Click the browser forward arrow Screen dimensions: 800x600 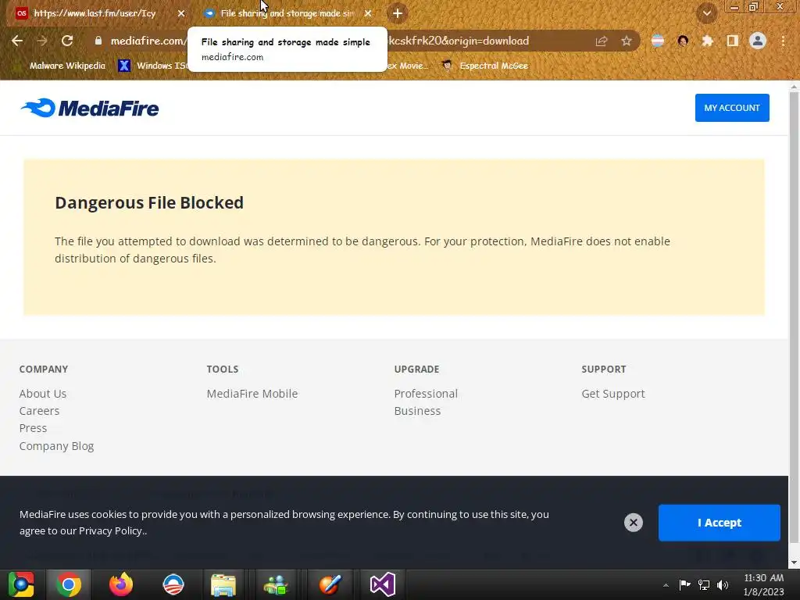tap(42, 41)
